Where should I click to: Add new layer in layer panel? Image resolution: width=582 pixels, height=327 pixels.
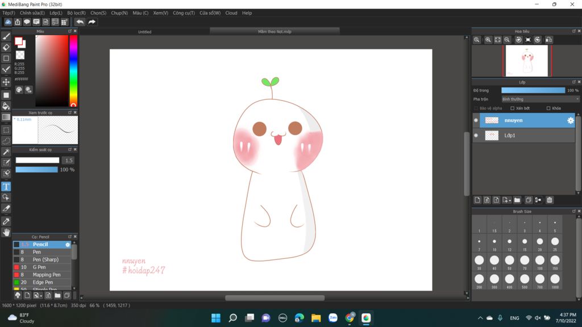click(477, 200)
